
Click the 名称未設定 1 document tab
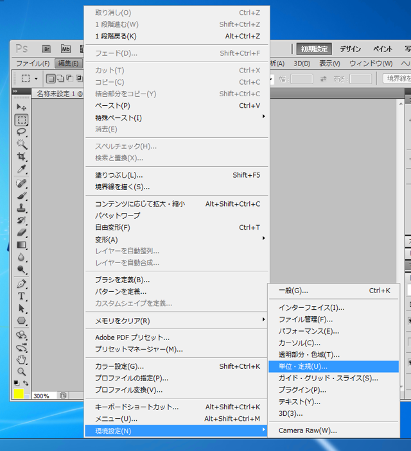click(x=59, y=94)
